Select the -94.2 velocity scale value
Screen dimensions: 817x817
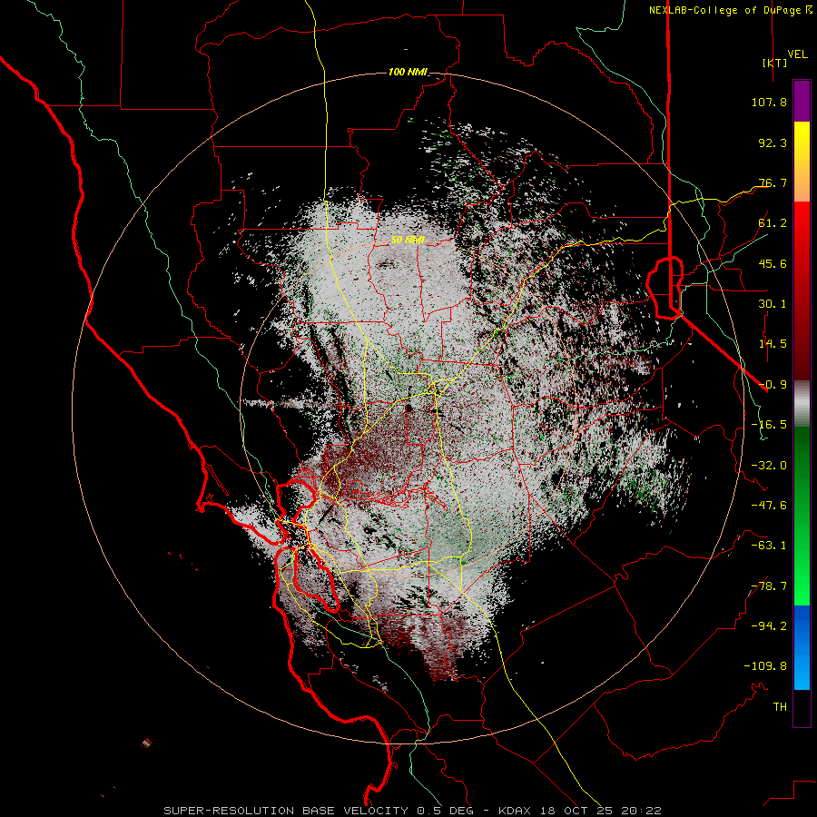click(x=769, y=626)
